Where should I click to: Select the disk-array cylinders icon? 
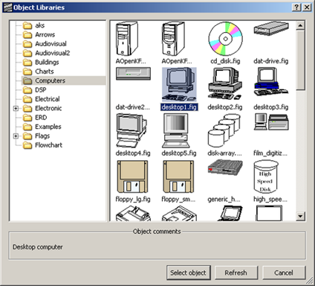point(224,130)
